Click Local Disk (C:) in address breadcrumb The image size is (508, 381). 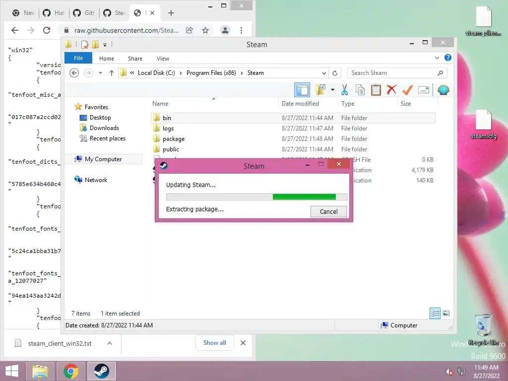156,73
